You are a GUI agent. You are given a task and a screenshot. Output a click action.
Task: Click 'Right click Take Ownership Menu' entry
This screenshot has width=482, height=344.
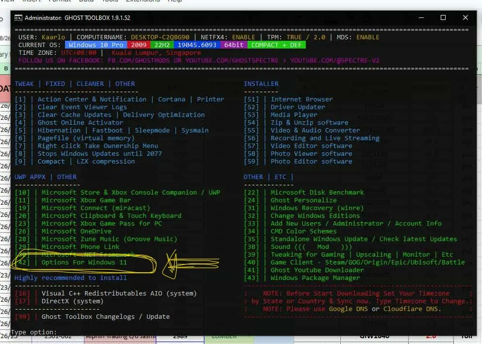click(x=98, y=146)
